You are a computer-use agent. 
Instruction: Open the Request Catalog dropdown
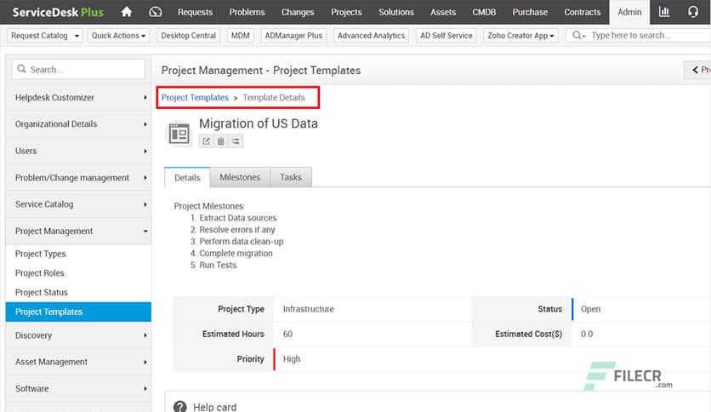pyautogui.click(x=45, y=36)
